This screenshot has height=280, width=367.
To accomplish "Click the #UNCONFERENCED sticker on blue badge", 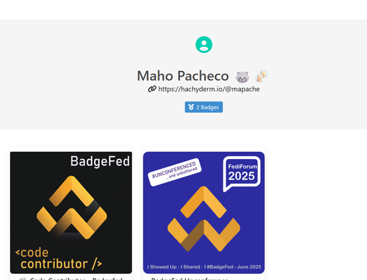I will (175, 172).
